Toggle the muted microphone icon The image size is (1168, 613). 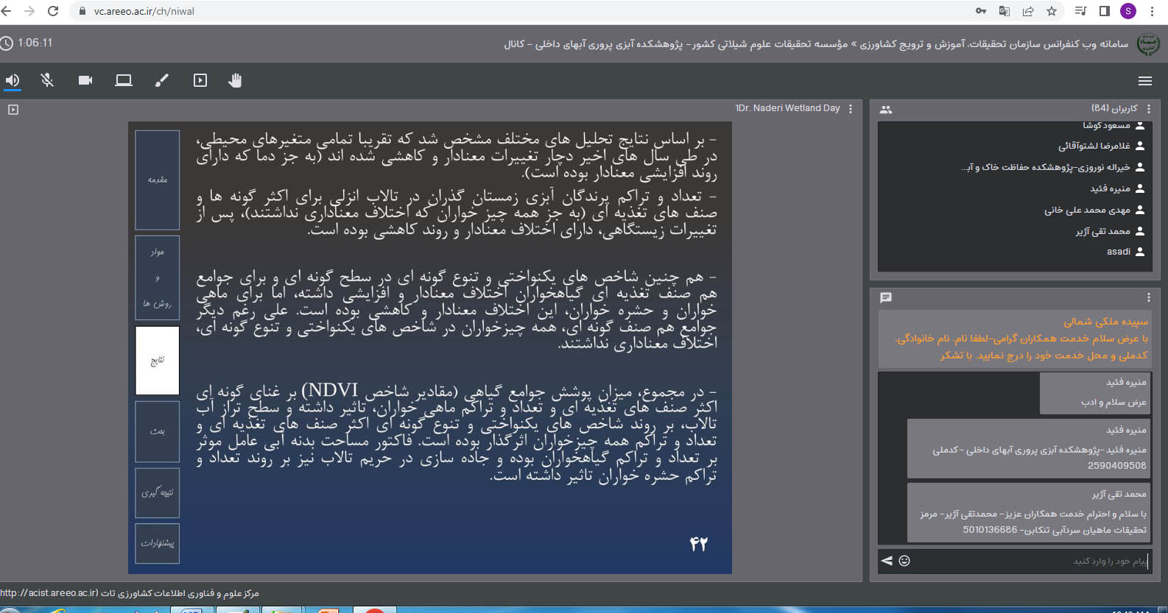click(x=47, y=80)
